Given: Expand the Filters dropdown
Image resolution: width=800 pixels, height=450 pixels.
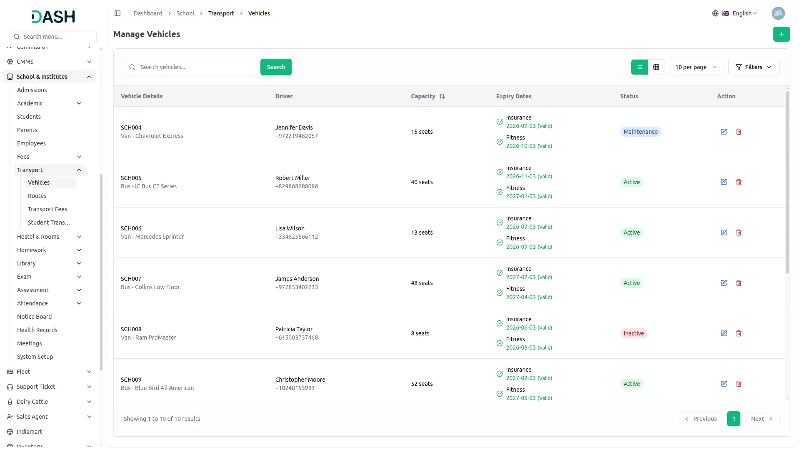Looking at the screenshot, I should point(753,67).
